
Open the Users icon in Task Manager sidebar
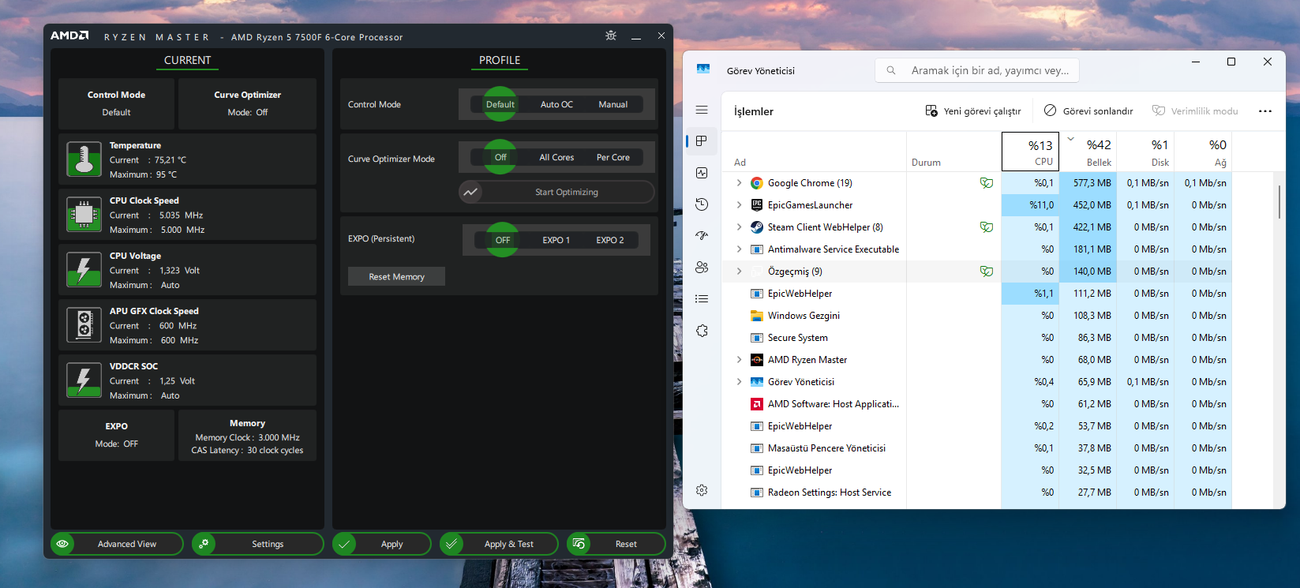tap(702, 268)
